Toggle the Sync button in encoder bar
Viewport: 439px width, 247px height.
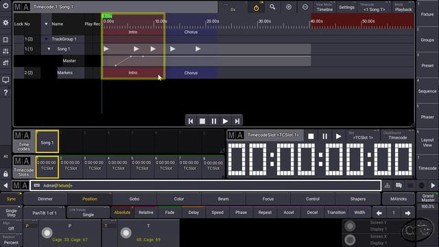click(x=11, y=199)
